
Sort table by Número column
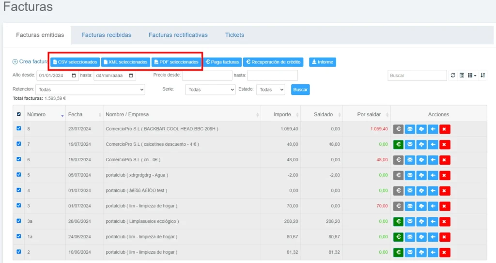point(45,115)
